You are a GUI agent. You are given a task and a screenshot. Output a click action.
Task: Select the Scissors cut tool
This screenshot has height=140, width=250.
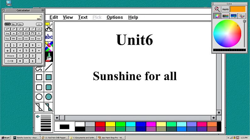coord(49,27)
